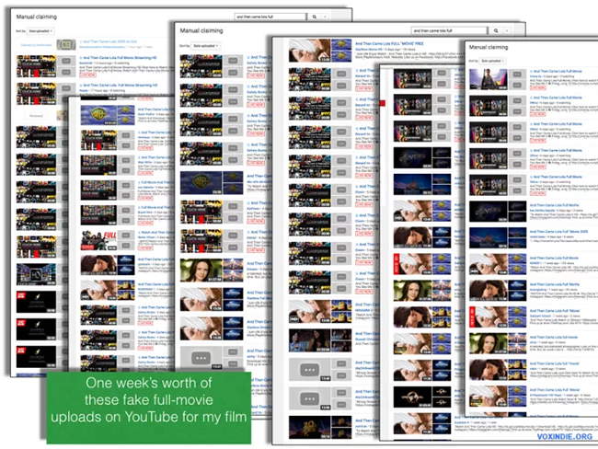598x449 pixels.
Task: Open the gray film-strip thumbnail beside the '2009 on line' link
Action: click(66, 45)
